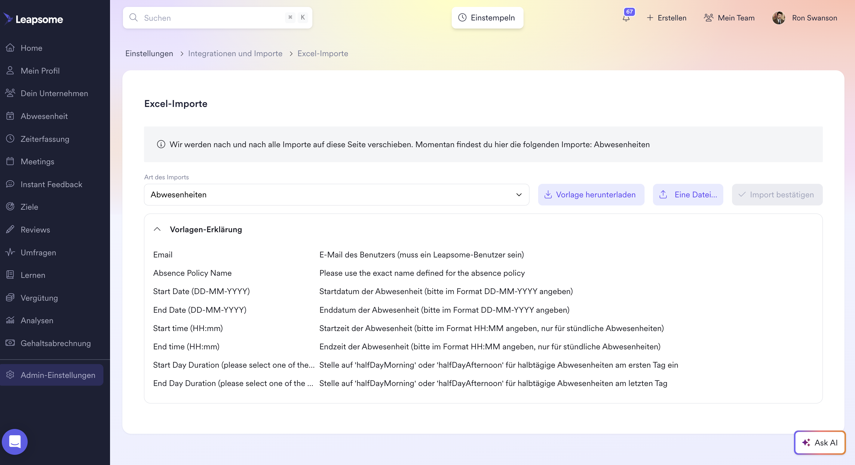
Task: Click the Vorlage herunterladen button
Action: (591, 195)
